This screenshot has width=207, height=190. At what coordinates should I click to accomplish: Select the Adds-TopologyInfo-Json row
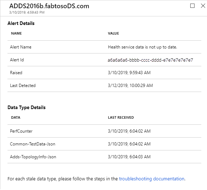[104, 157]
